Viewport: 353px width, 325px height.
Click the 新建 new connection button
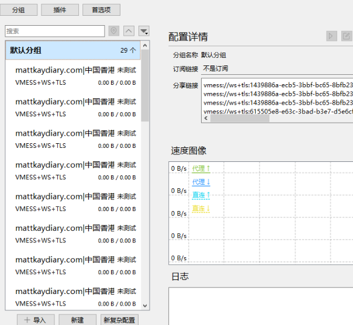coord(77,320)
